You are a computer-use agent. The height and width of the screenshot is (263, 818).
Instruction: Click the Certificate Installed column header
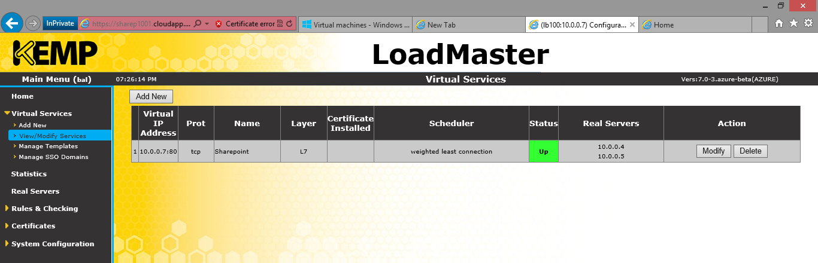(350, 123)
